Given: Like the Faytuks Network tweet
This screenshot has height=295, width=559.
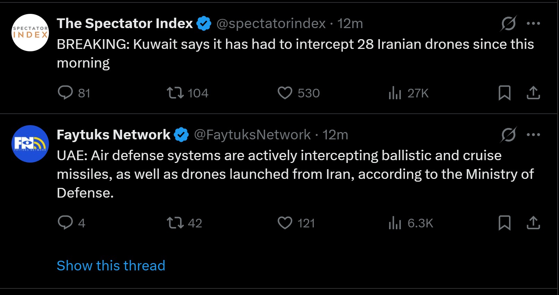Looking at the screenshot, I should (x=285, y=223).
